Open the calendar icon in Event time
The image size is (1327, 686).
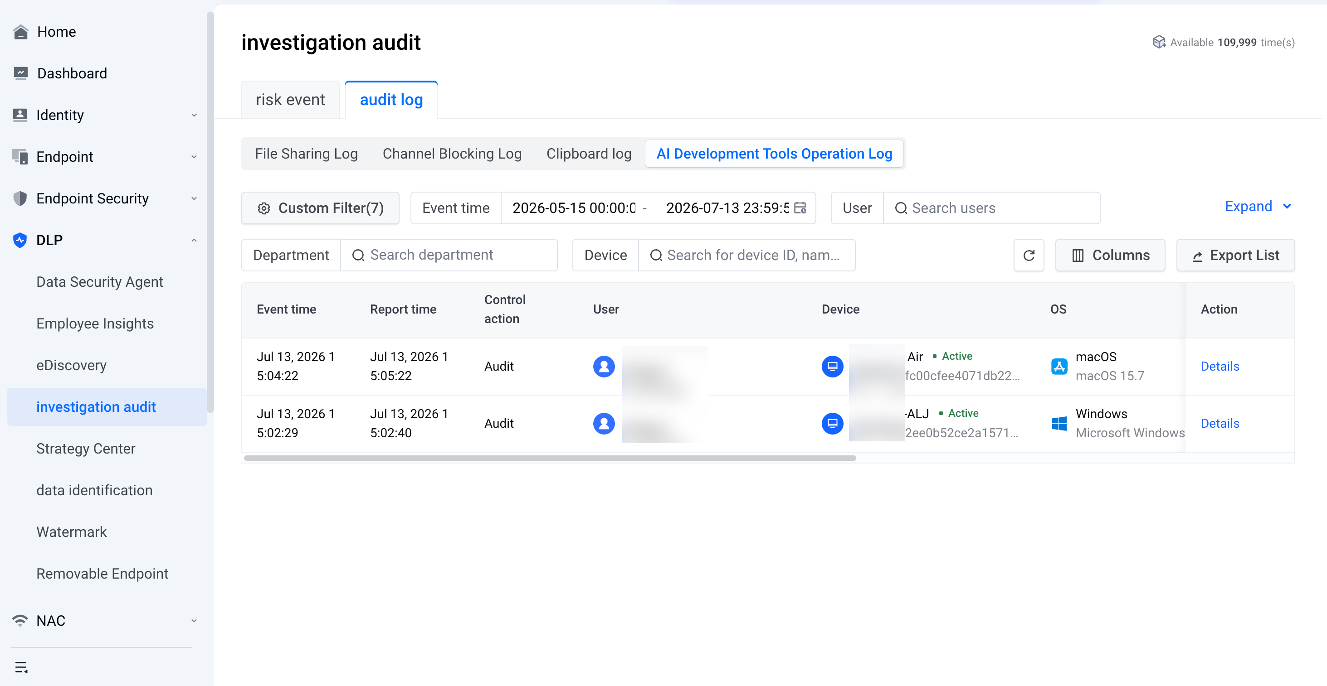coord(800,208)
